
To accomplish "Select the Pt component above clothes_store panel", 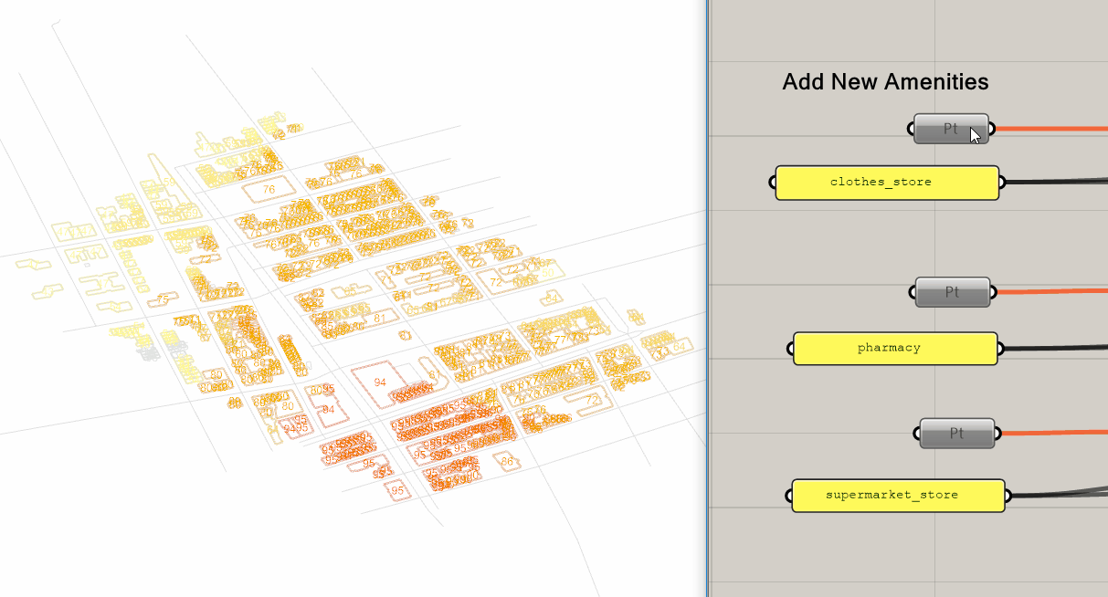I will click(951, 129).
